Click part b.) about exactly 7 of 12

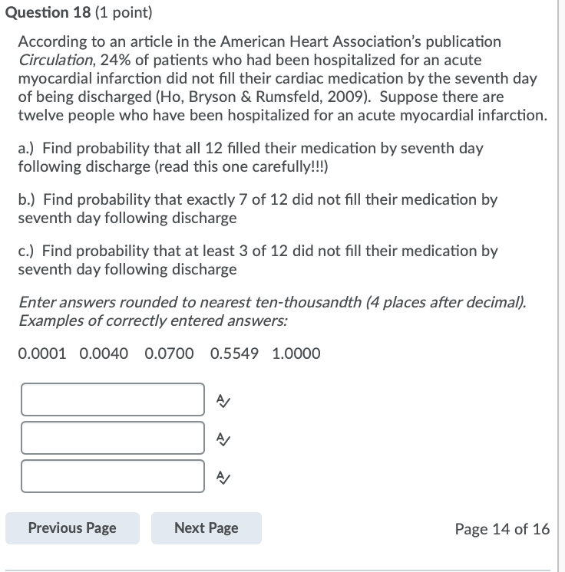pyautogui.click(x=257, y=209)
